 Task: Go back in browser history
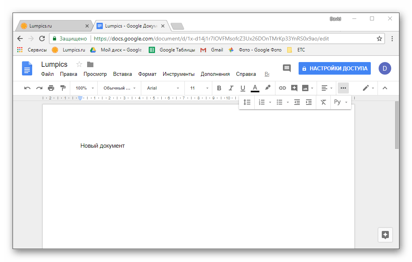(20, 38)
